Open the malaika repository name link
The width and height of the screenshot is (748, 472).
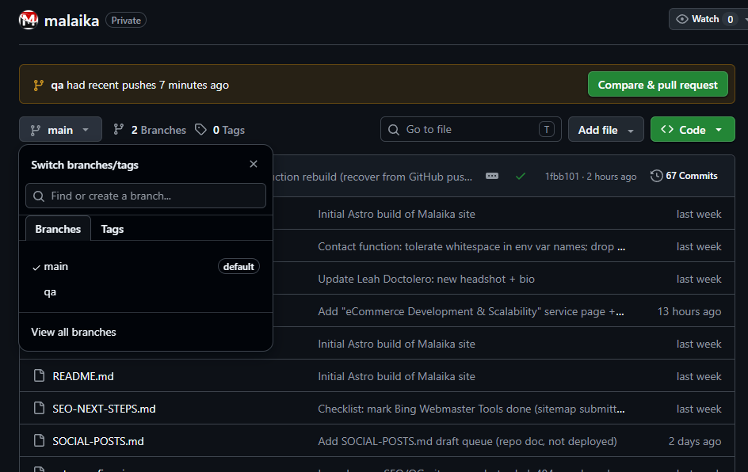(71, 21)
